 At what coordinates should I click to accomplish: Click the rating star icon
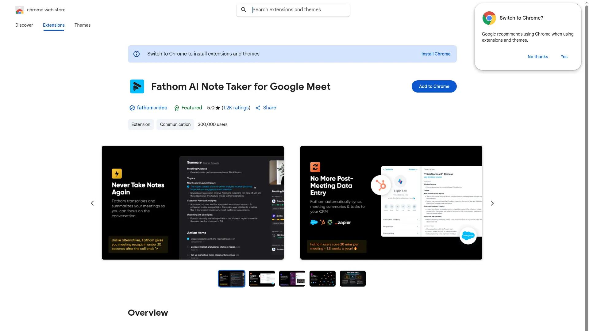tap(218, 108)
